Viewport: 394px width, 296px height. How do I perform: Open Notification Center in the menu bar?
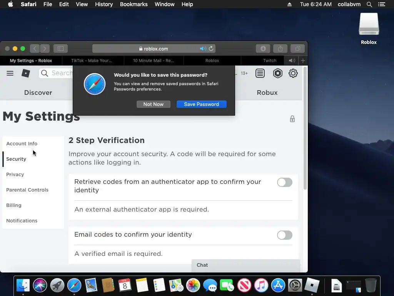click(381, 4)
